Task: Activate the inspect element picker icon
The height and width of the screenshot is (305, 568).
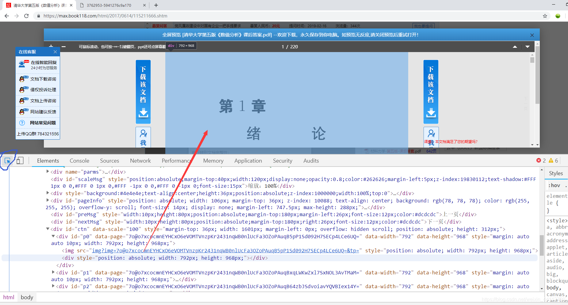Action: pyautogui.click(x=8, y=160)
